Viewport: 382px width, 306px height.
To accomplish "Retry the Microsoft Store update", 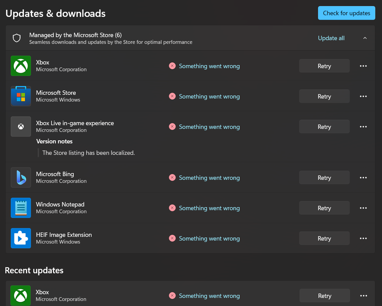I will [324, 96].
